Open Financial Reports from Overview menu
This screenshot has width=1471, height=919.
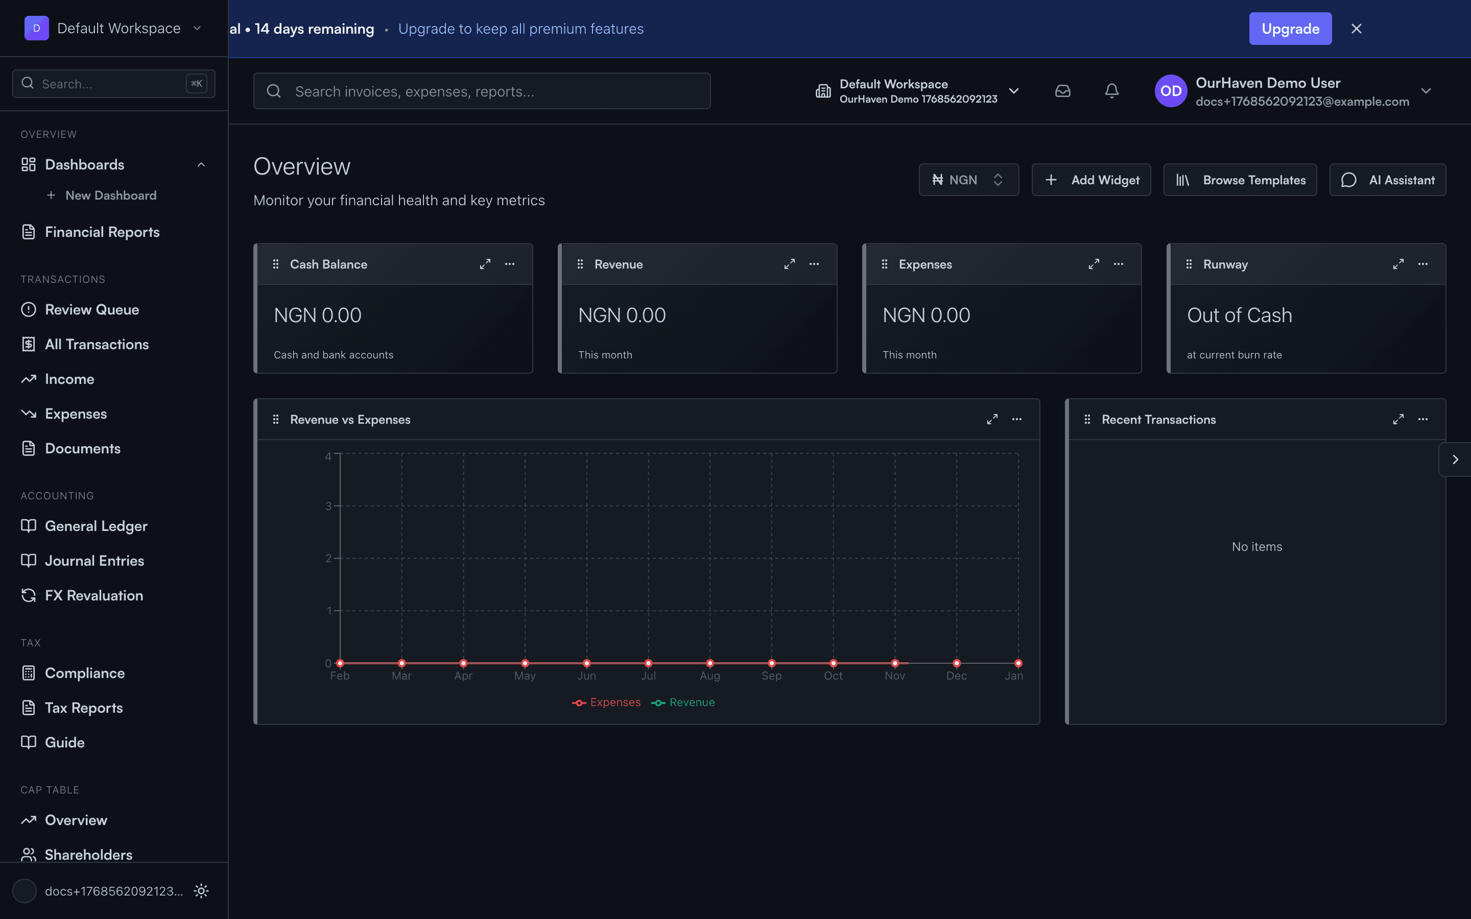pos(102,232)
